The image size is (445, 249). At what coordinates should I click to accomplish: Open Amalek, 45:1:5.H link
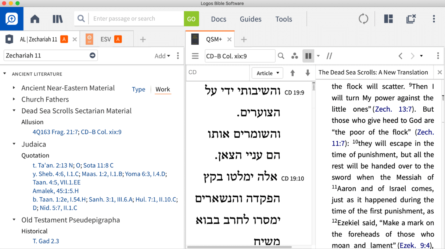[55, 191]
